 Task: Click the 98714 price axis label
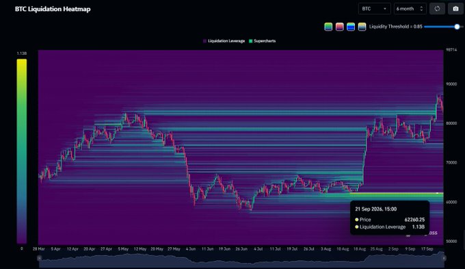(x=451, y=50)
